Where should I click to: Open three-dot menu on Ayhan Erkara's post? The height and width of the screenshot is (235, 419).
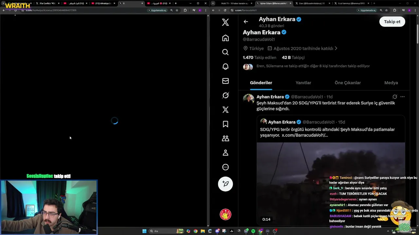402,97
